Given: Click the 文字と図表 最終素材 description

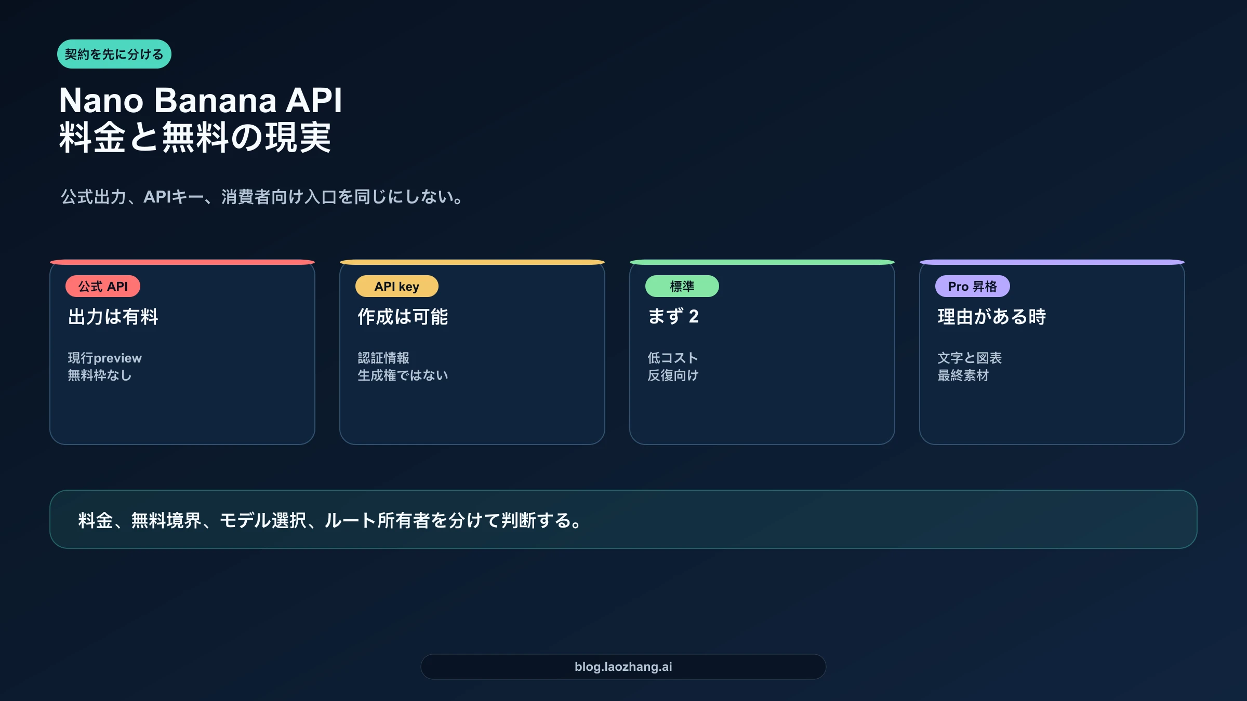Looking at the screenshot, I should pyautogui.click(x=969, y=367).
